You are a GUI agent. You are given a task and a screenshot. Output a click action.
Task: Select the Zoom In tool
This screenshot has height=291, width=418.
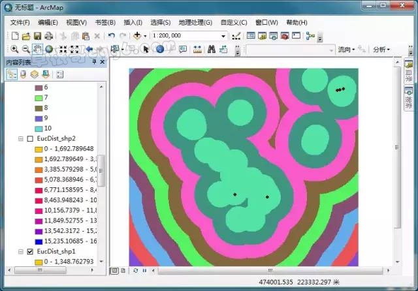pos(14,49)
